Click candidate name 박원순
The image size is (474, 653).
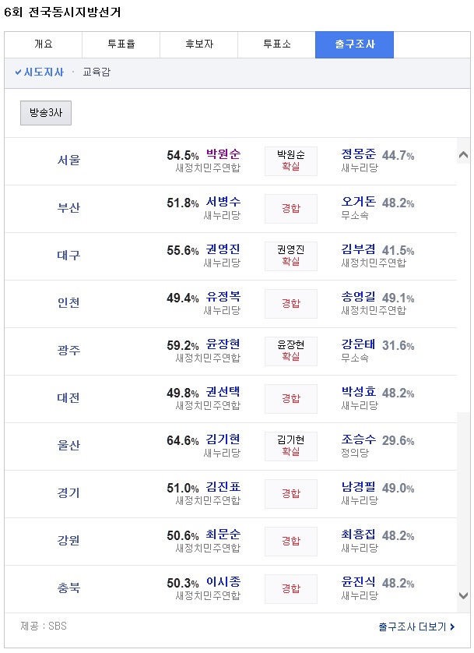point(223,154)
